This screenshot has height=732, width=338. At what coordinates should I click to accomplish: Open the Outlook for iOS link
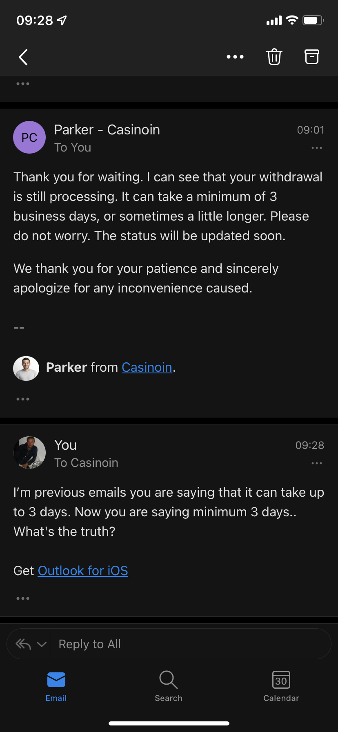(x=83, y=571)
